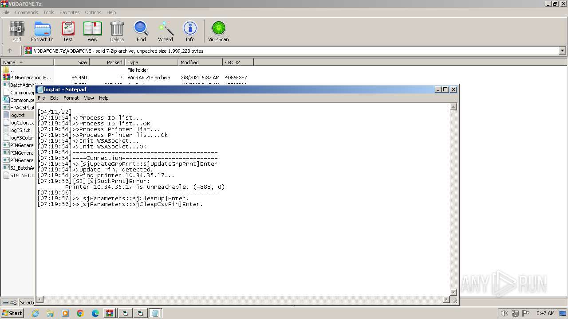Image resolution: width=568 pixels, height=319 pixels.
Task: Click the 8:47 AM system clock
Action: coord(545,313)
